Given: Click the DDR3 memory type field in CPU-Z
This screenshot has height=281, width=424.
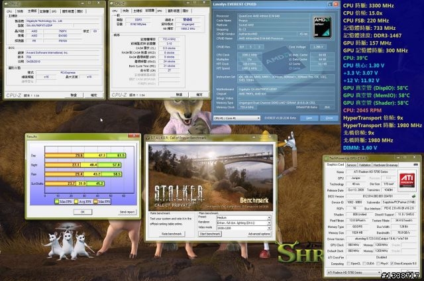Looking at the screenshot, I should (138, 20).
